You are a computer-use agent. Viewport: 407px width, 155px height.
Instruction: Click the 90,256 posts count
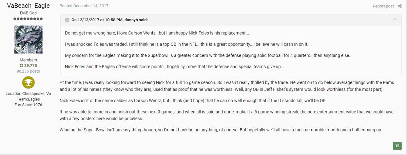(x=28, y=71)
